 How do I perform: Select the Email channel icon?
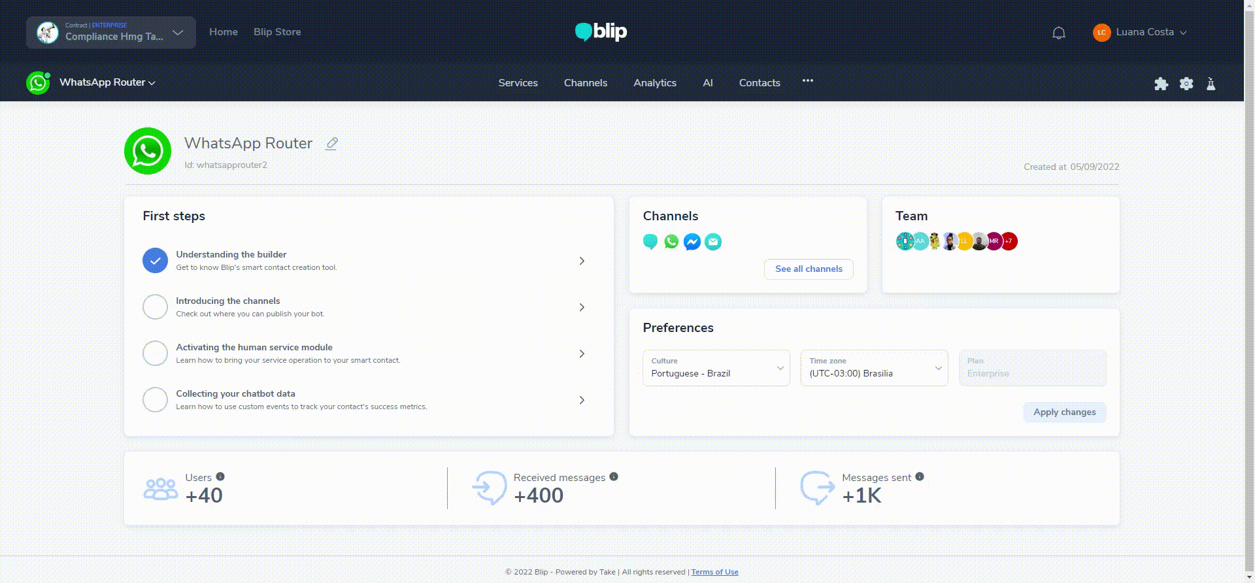click(x=713, y=242)
